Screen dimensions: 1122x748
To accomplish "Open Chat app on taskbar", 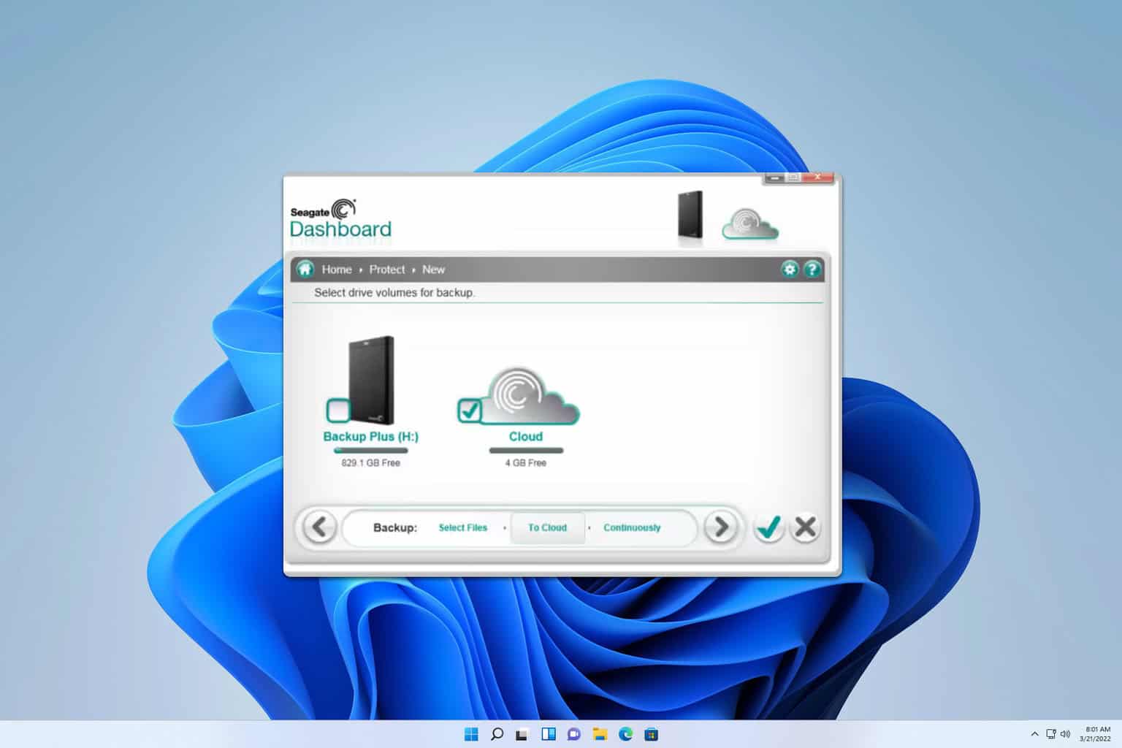I will [x=574, y=734].
